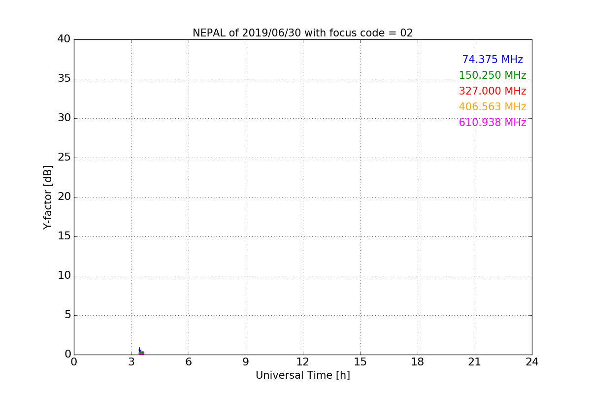Select the 610.938 MHz legend label
591x394 pixels.
pos(492,123)
